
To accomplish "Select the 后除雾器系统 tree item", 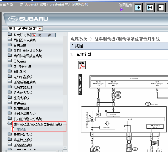I will (x=23, y=87).
